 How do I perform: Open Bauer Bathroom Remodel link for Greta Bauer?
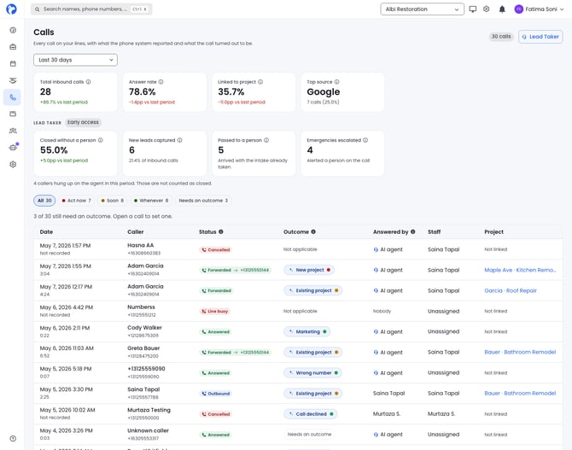pos(520,352)
